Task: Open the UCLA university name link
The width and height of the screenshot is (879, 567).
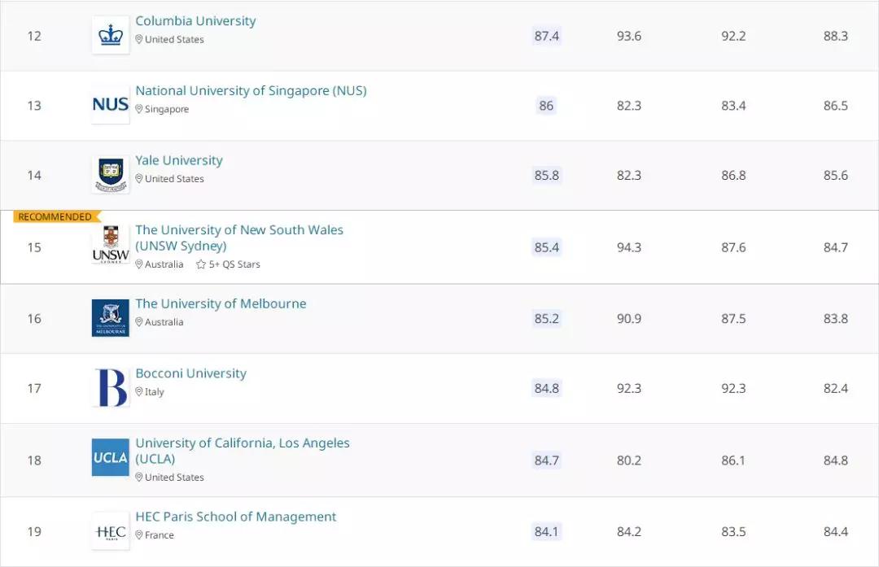Action: point(242,451)
